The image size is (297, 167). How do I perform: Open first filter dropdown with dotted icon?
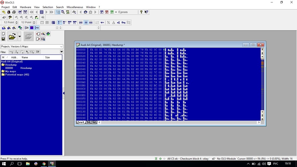(11, 52)
